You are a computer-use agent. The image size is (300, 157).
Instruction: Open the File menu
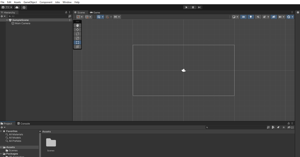2,2
